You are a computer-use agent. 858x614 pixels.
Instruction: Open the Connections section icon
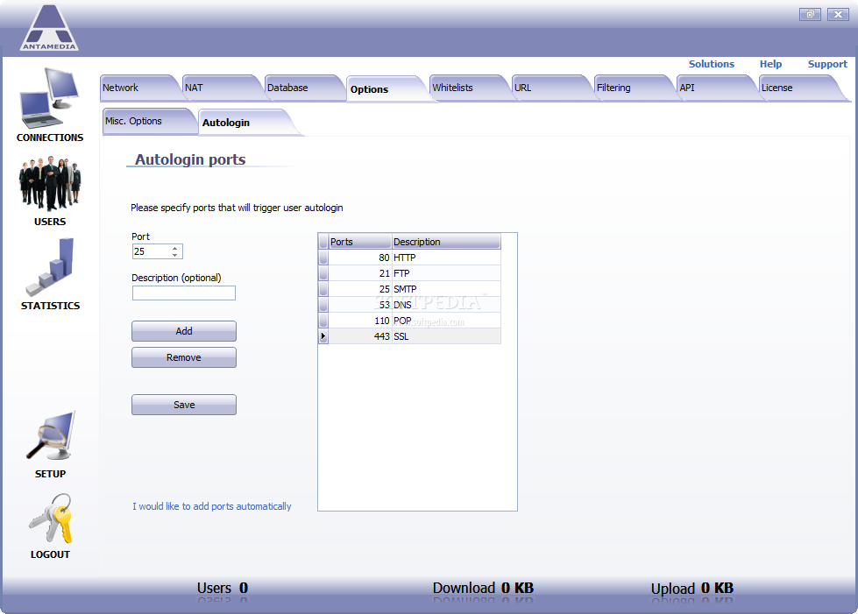50,97
